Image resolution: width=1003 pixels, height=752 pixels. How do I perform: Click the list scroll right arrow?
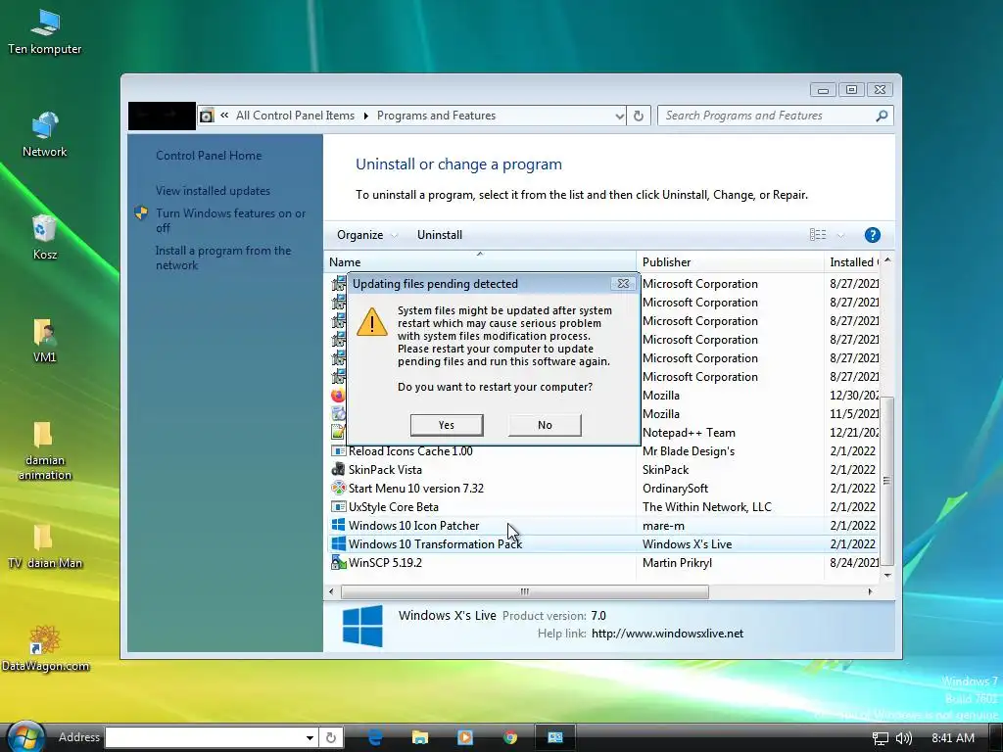[870, 592]
